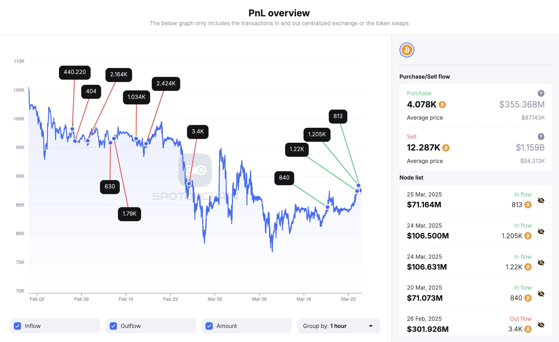
Task: Hide the 25 Mar 813 BTC inflow node
Action: [541, 200]
